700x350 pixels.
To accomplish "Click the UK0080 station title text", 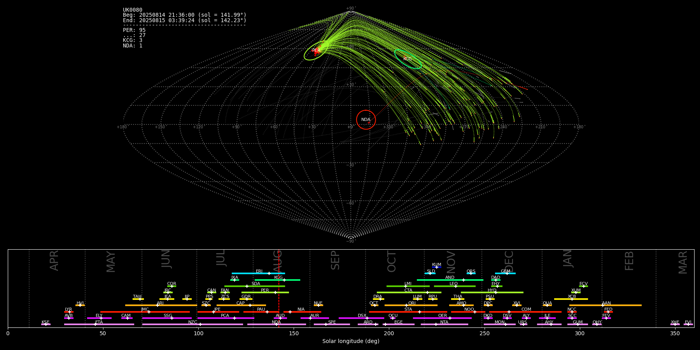I will click(133, 10).
